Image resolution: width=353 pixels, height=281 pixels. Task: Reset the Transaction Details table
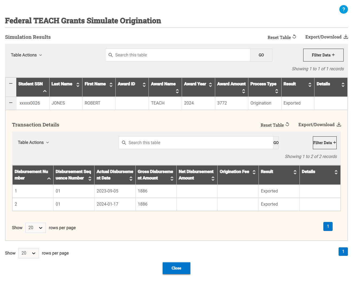point(275,125)
